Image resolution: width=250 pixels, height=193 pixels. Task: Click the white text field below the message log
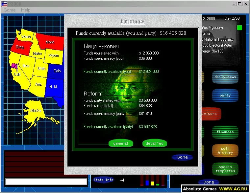click(46, 182)
